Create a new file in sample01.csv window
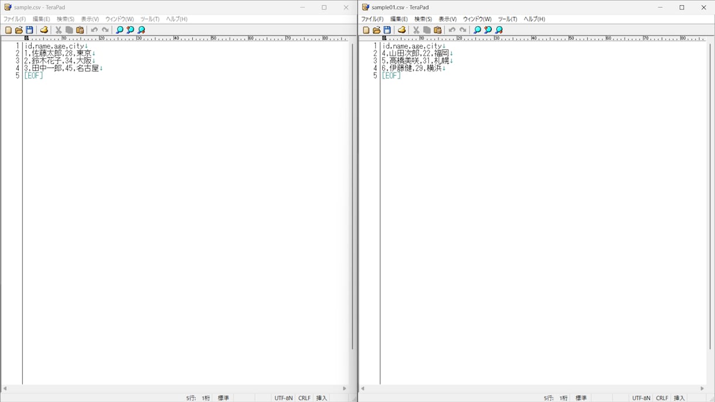 (366, 30)
